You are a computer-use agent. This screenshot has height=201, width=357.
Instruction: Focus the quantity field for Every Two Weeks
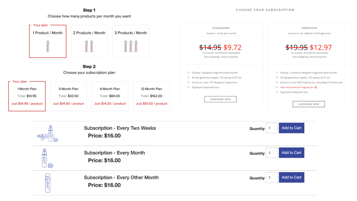[x=271, y=128]
